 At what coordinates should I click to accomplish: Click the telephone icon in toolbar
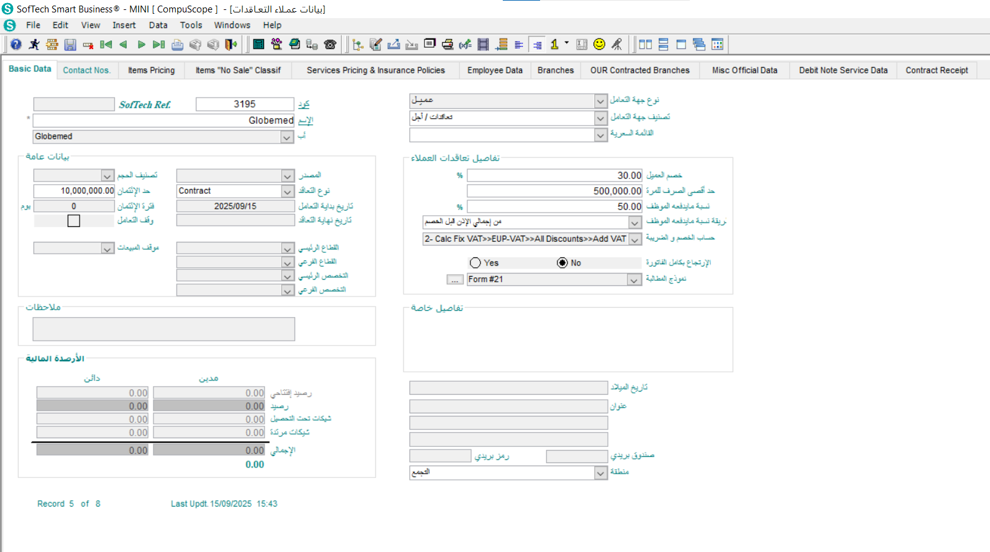pos(330,44)
